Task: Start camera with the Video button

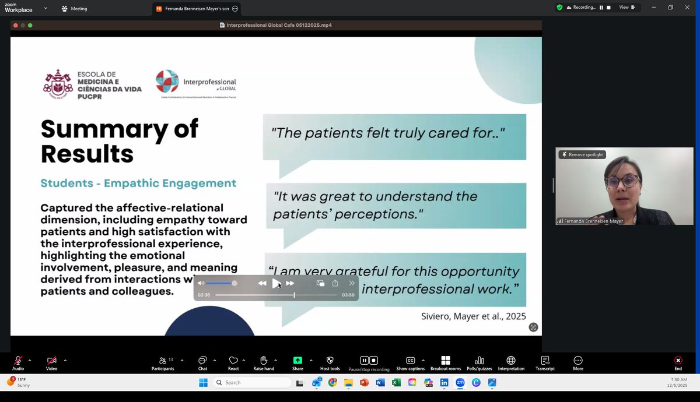Action: (x=51, y=363)
